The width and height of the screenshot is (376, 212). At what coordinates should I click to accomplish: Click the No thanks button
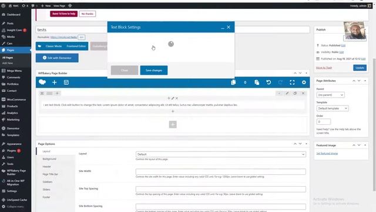point(88,14)
